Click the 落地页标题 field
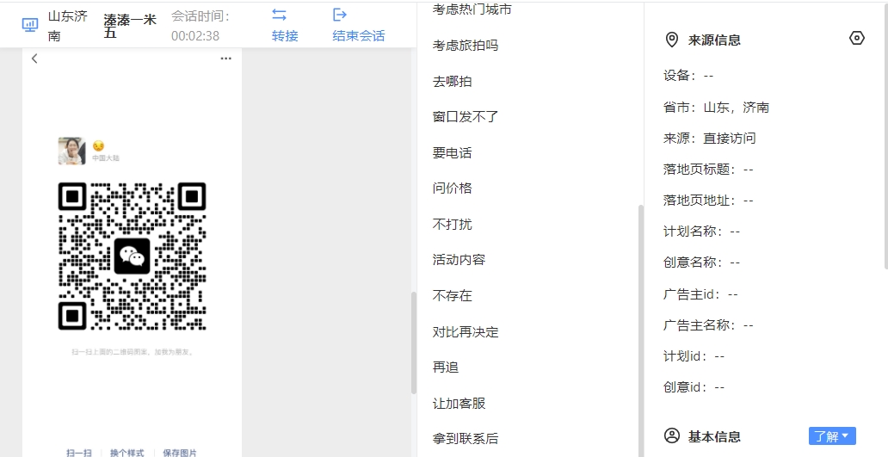This screenshot has width=888, height=457. [x=708, y=170]
